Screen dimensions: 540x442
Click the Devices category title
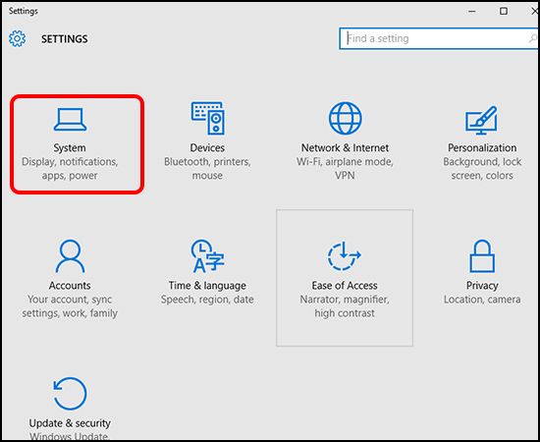pyautogui.click(x=207, y=147)
